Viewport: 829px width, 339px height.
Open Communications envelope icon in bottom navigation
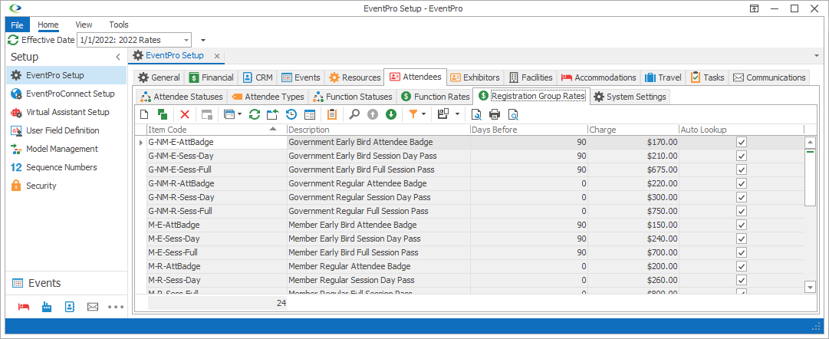93,307
